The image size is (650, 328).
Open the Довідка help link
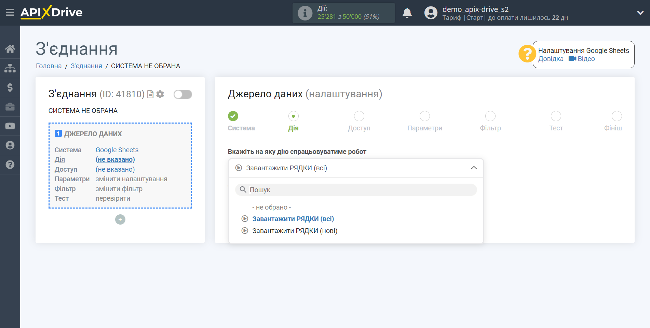point(551,59)
